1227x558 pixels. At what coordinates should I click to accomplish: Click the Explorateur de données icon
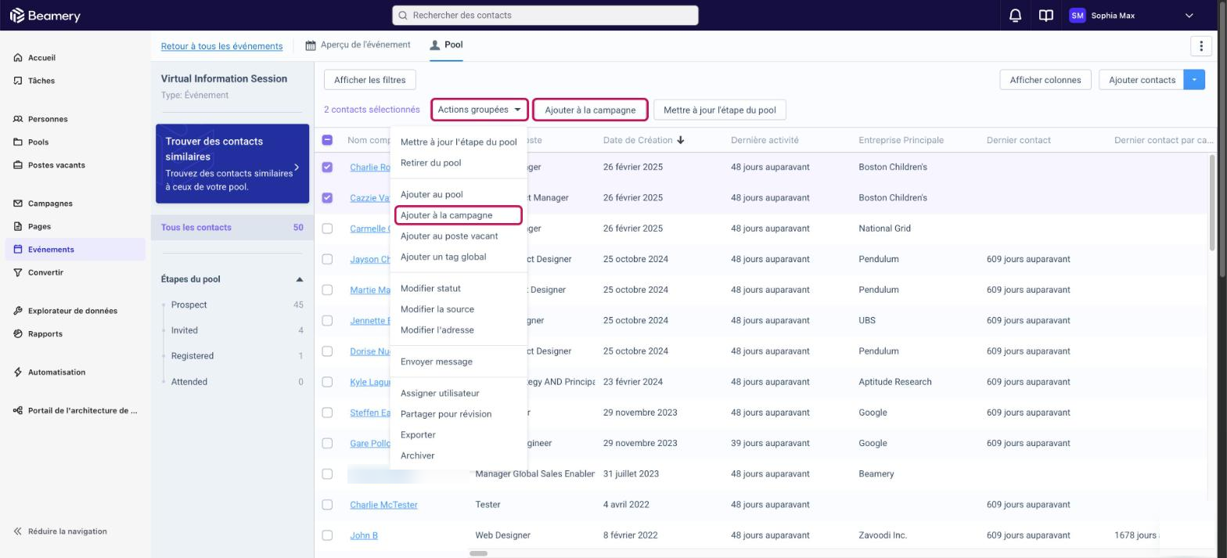(x=18, y=311)
